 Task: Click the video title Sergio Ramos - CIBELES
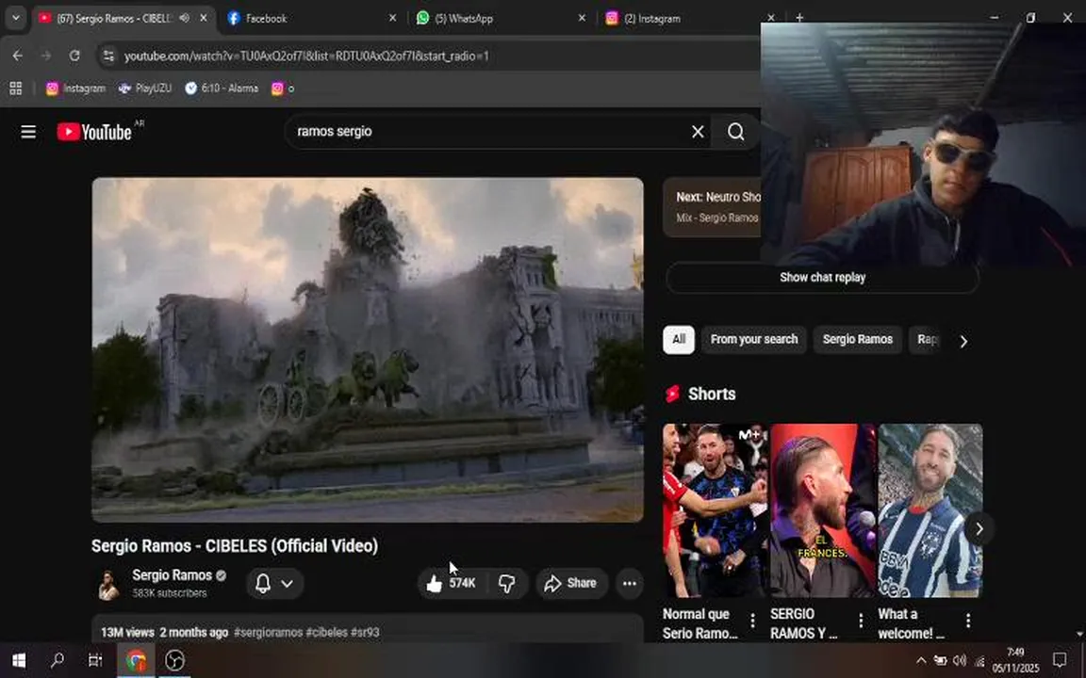[x=235, y=546]
